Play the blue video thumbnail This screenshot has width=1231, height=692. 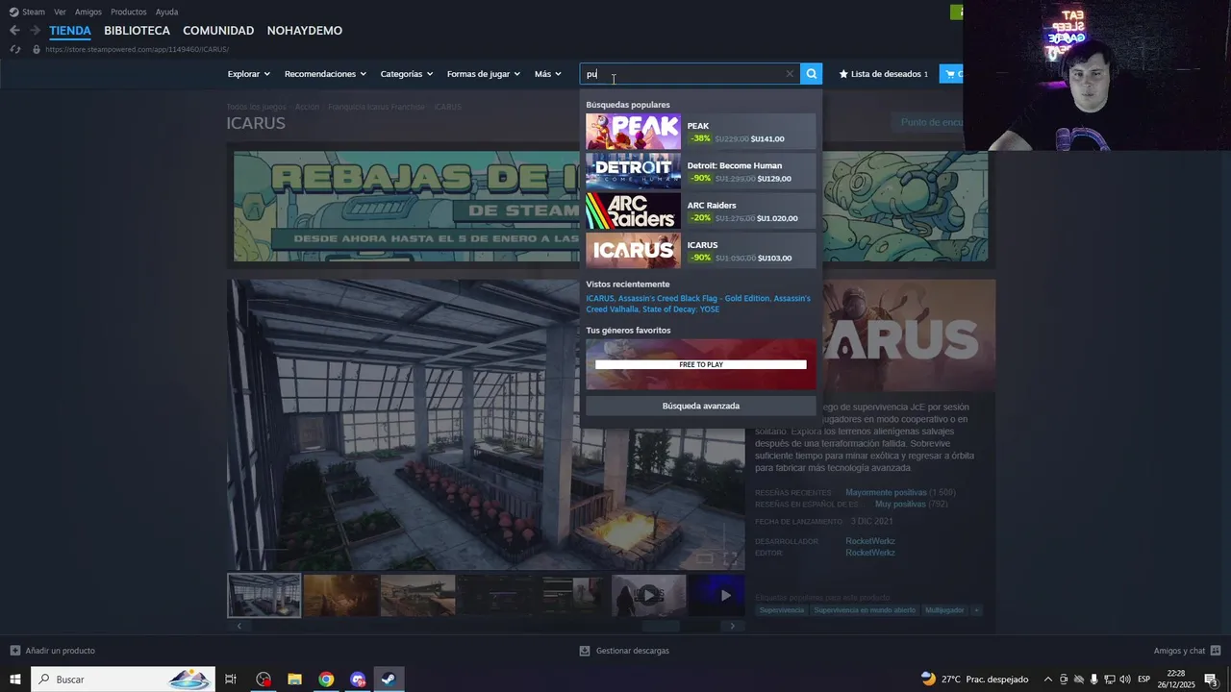717,596
